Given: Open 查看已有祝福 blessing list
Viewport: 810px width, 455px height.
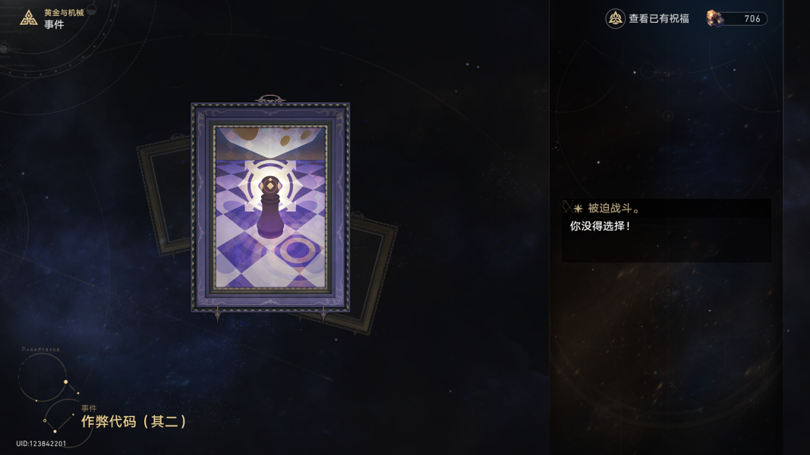Looking at the screenshot, I should (659, 18).
